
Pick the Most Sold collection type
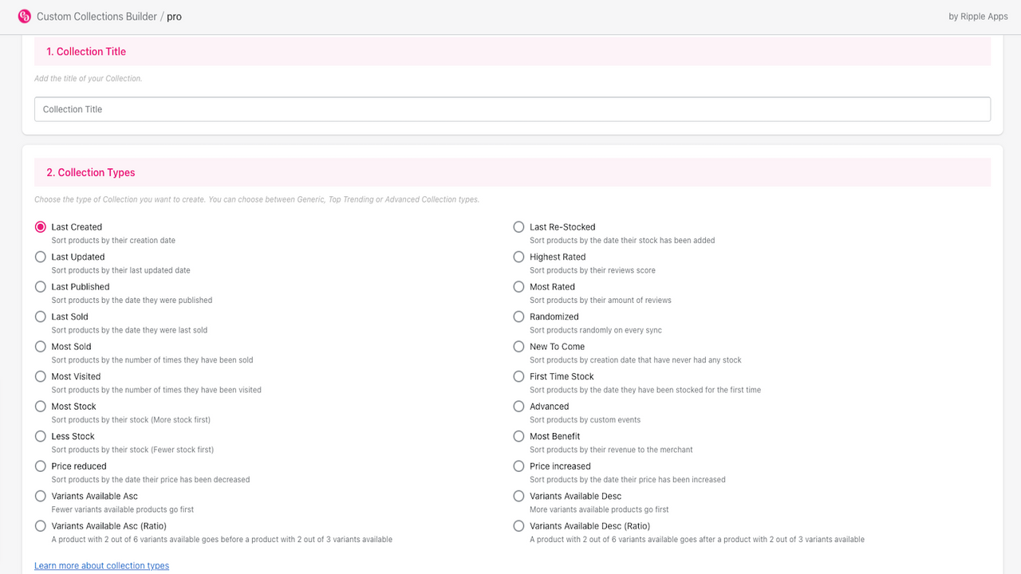pyautogui.click(x=41, y=347)
